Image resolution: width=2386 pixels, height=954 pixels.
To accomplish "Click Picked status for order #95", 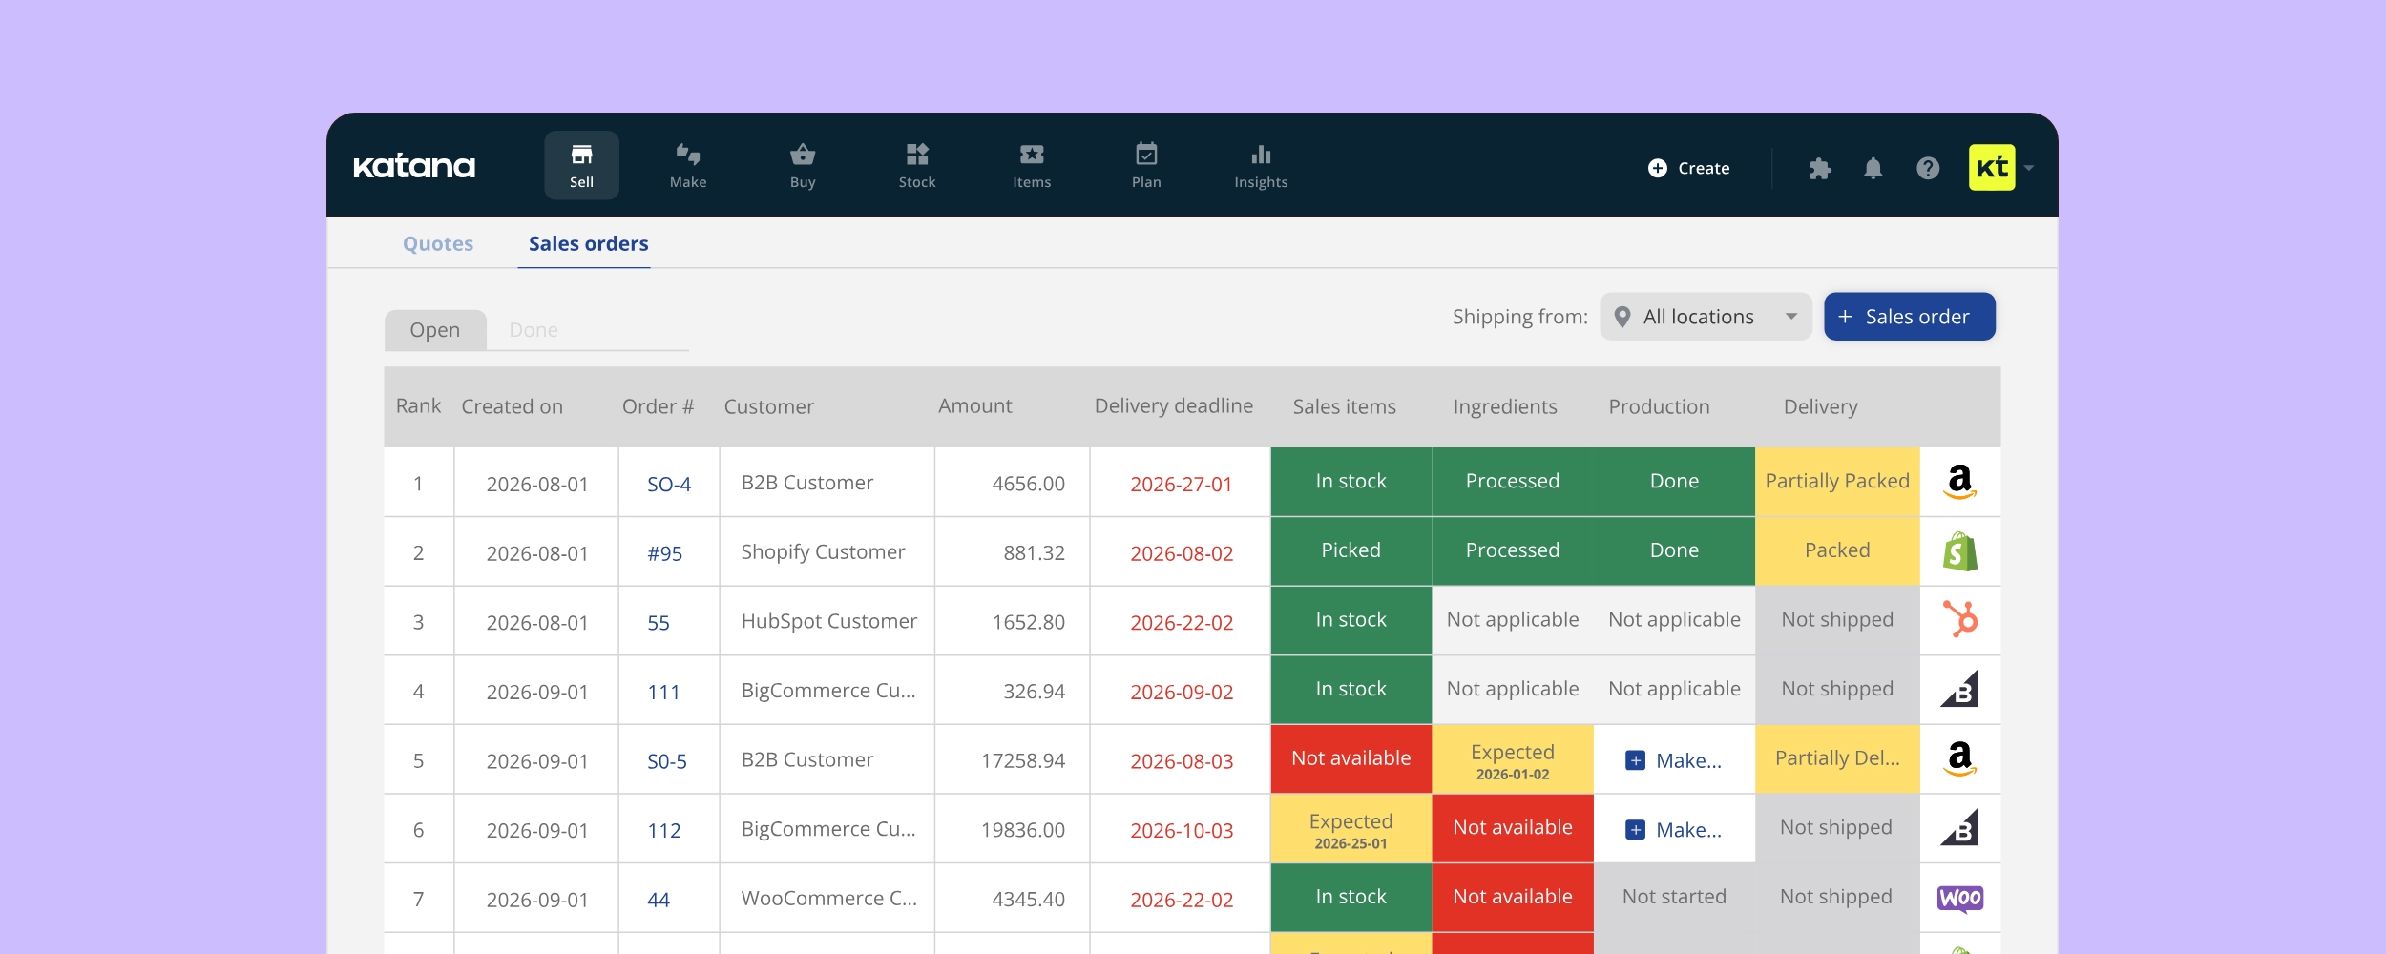I will (x=1350, y=550).
